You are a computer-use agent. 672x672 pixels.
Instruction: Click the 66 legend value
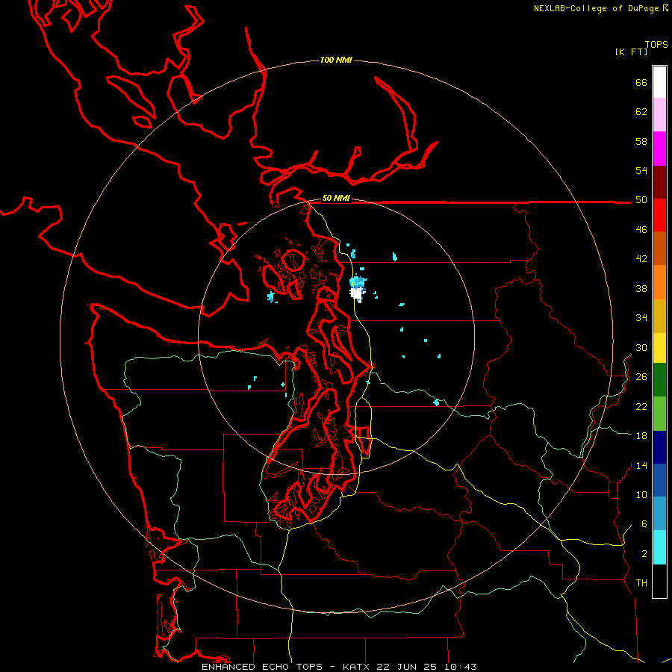(x=641, y=82)
